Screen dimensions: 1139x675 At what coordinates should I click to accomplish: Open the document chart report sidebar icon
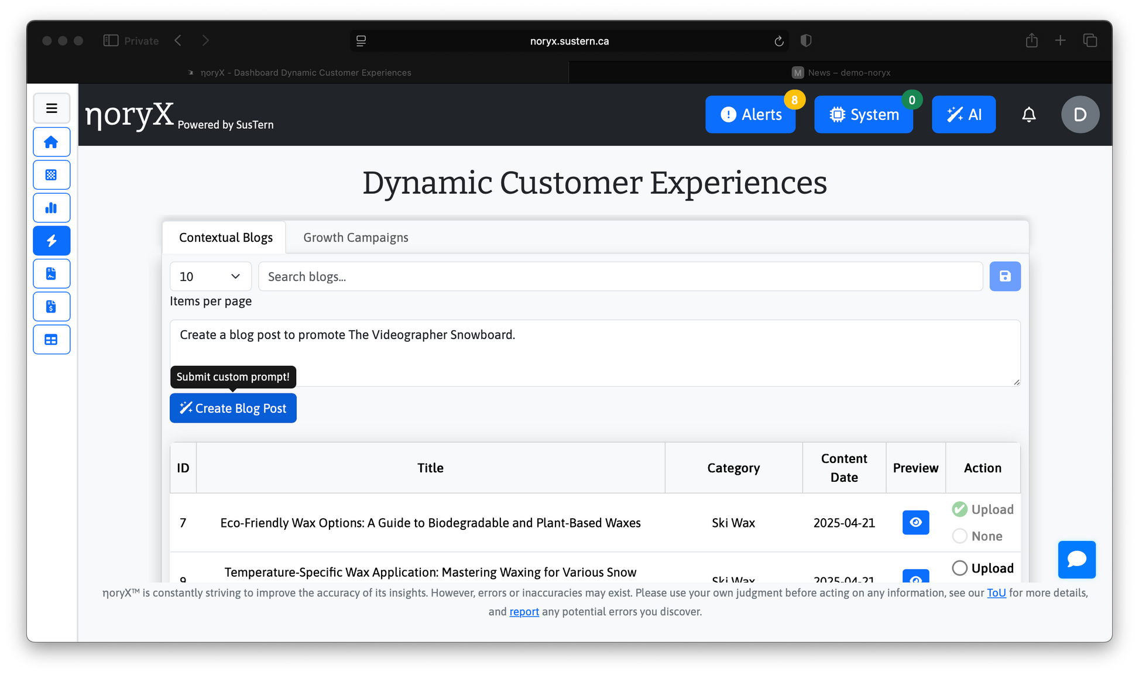point(52,273)
